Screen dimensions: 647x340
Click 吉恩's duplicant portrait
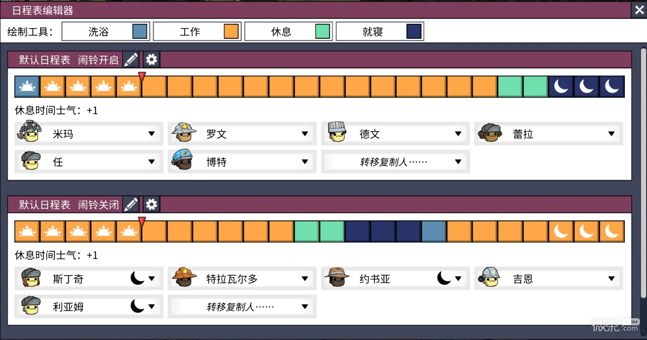click(x=489, y=277)
